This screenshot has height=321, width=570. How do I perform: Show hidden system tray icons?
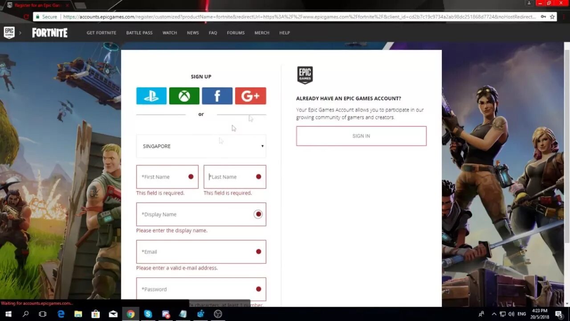point(494,314)
